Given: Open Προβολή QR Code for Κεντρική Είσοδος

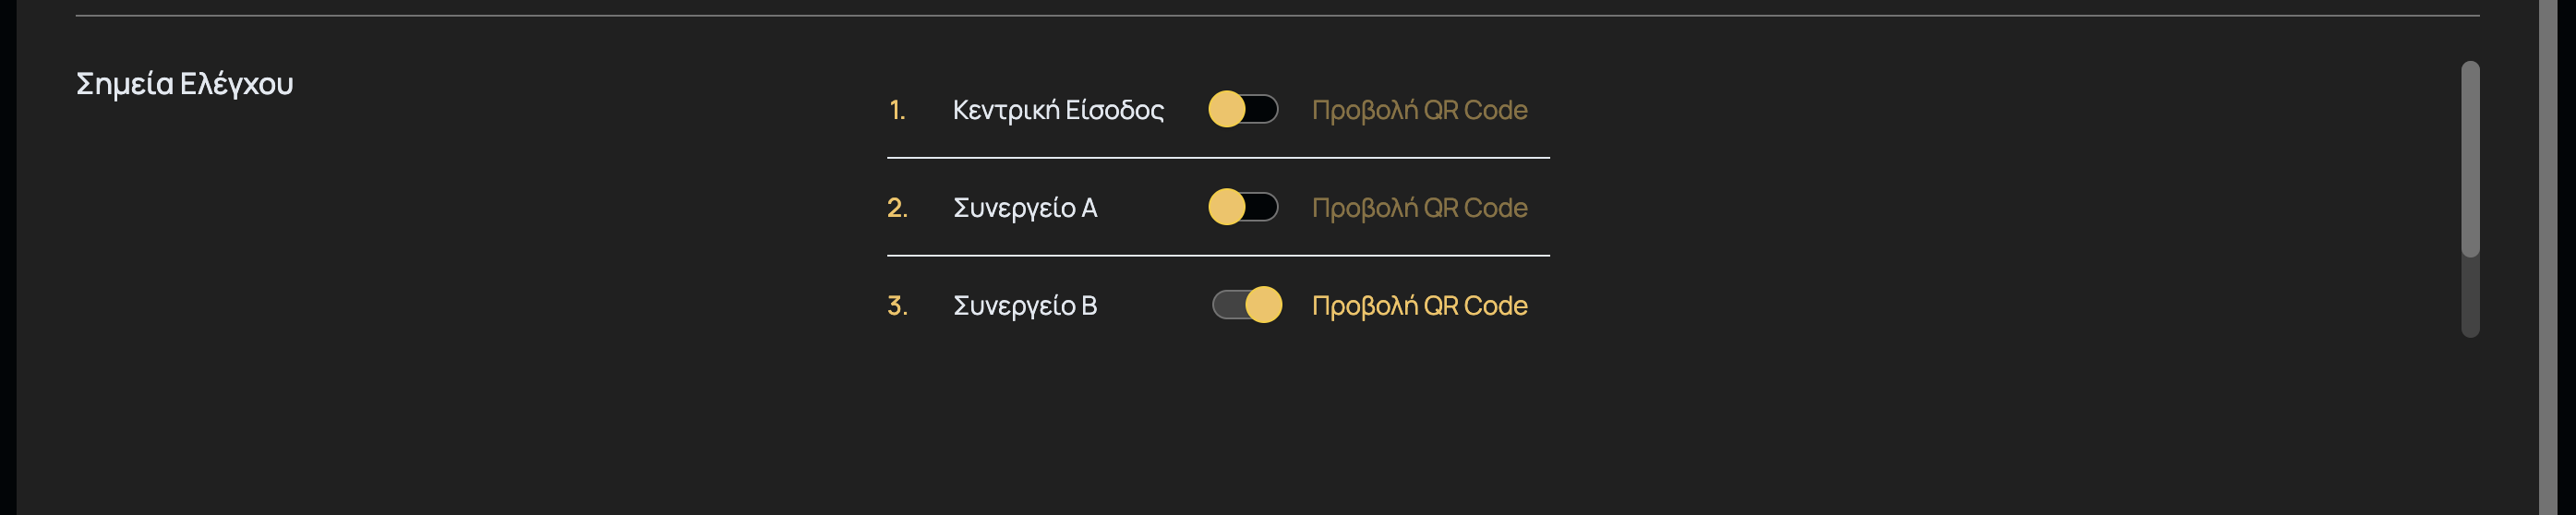Looking at the screenshot, I should click(1419, 110).
